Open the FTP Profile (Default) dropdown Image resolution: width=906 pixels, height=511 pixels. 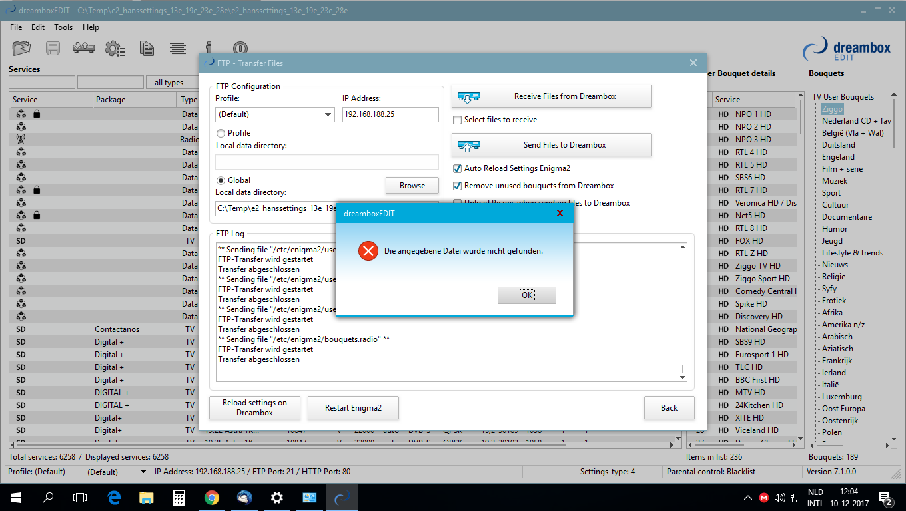[274, 114]
